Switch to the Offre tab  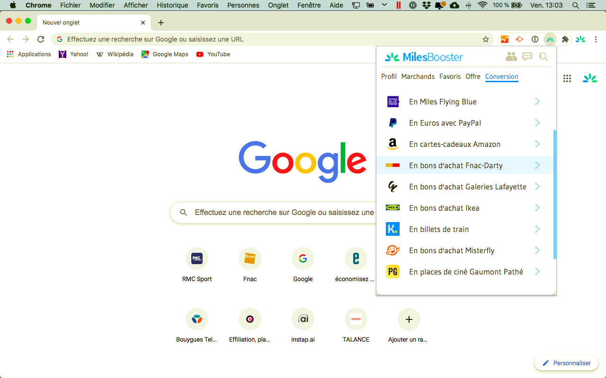pos(473,77)
